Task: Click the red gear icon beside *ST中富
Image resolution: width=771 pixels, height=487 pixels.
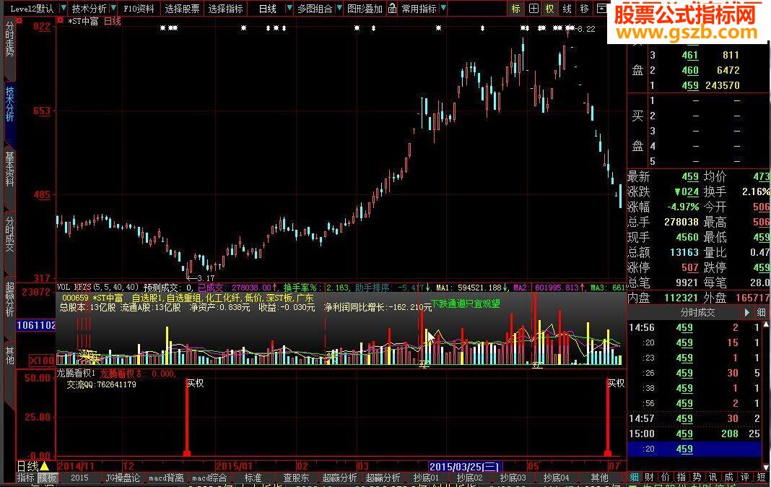Action: pos(61,21)
